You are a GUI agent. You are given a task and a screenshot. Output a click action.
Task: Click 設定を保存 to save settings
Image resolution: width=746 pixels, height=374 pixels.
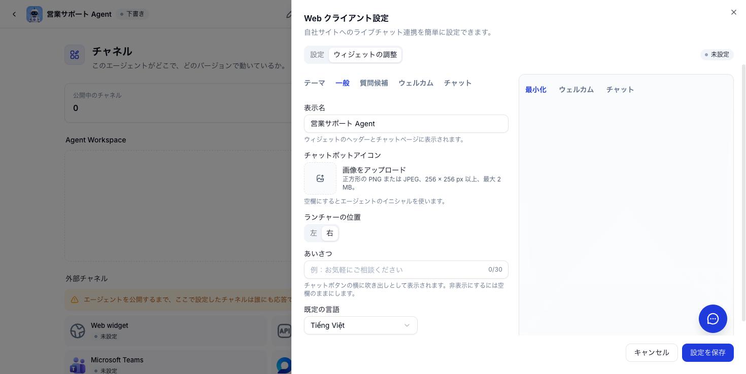(708, 353)
